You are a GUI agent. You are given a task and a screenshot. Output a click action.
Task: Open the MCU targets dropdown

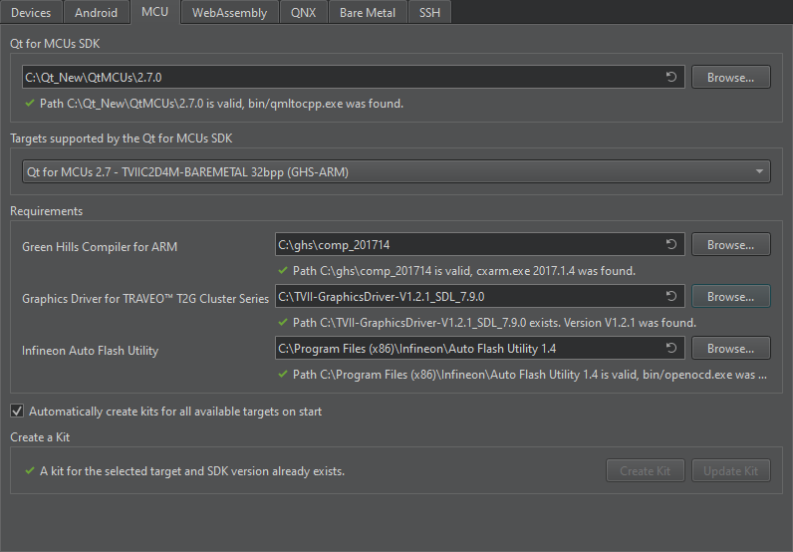pyautogui.click(x=396, y=172)
